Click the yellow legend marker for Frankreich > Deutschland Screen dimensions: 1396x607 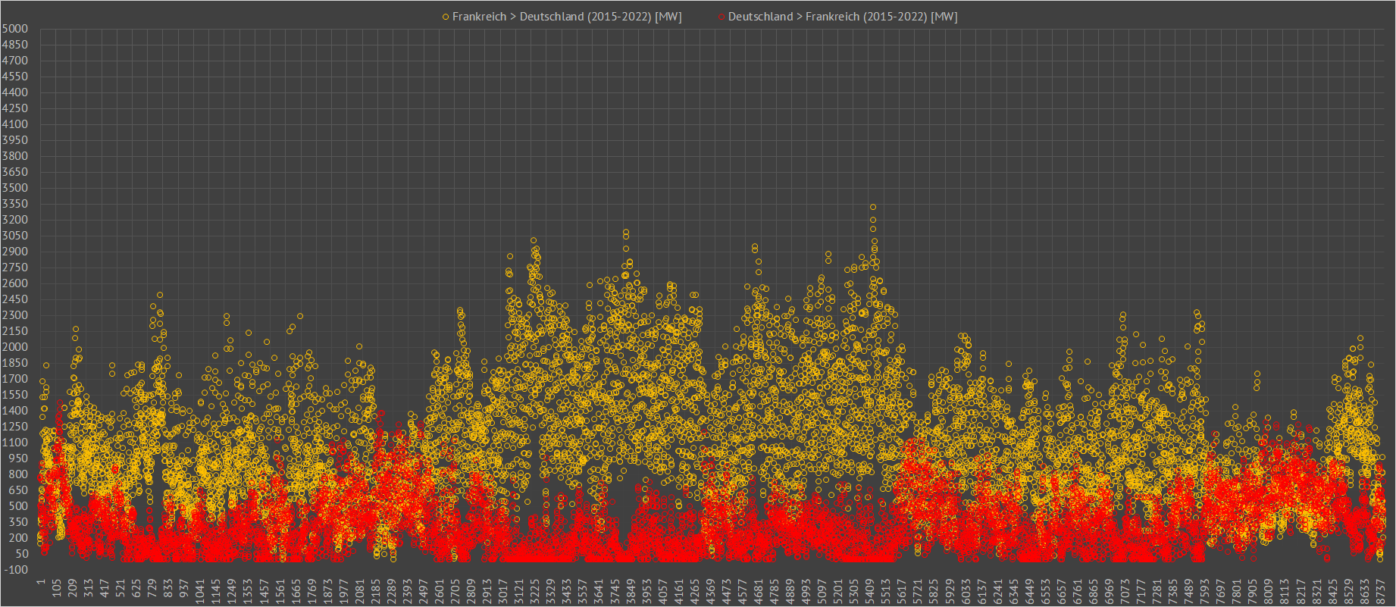[446, 17]
